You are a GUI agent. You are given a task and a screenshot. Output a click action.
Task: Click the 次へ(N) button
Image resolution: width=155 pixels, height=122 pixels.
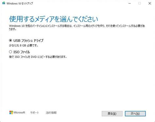(135, 114)
